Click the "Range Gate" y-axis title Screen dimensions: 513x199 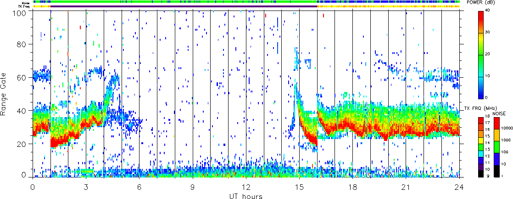pyautogui.click(x=4, y=95)
